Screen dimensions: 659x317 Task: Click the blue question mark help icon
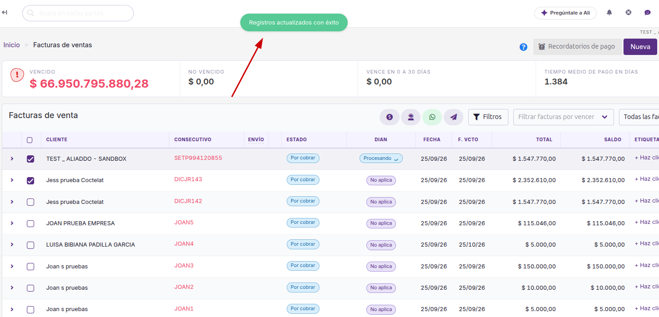point(523,47)
